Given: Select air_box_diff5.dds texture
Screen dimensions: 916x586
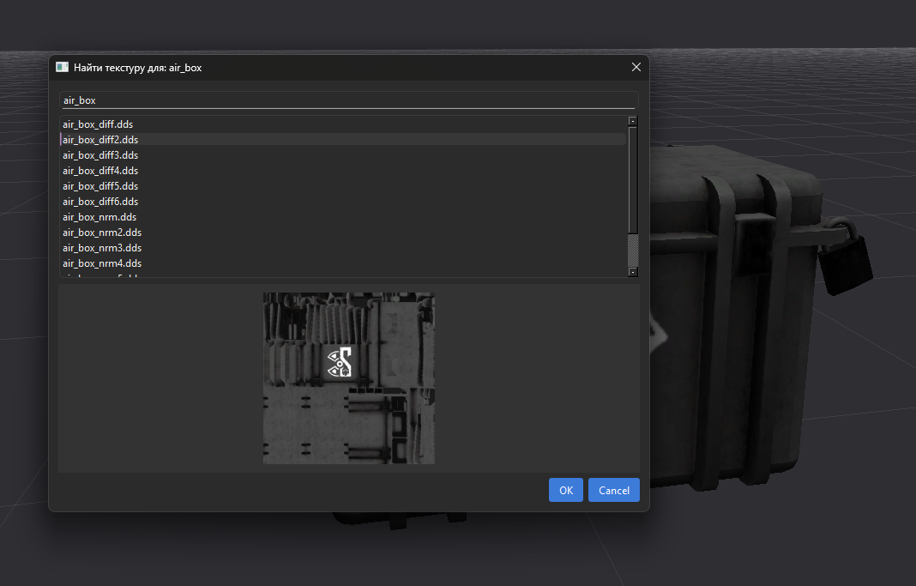Looking at the screenshot, I should coord(100,186).
